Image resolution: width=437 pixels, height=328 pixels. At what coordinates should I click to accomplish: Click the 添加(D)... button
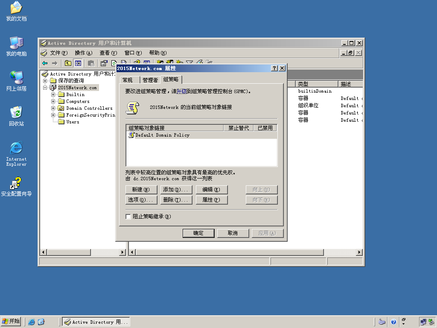click(x=176, y=190)
